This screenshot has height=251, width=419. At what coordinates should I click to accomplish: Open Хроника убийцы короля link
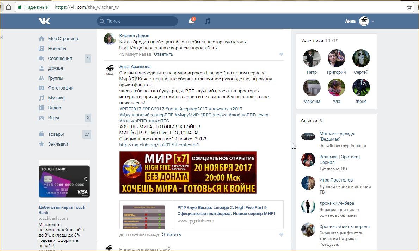click(x=344, y=227)
